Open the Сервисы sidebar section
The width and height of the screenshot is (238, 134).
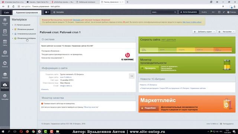5,75
